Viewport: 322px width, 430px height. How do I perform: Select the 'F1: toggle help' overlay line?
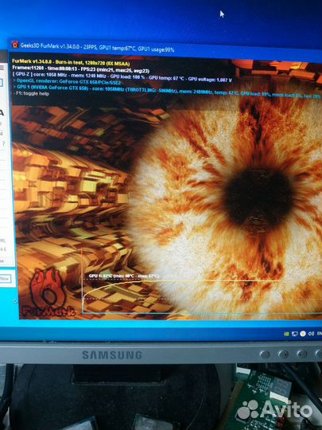31,93
